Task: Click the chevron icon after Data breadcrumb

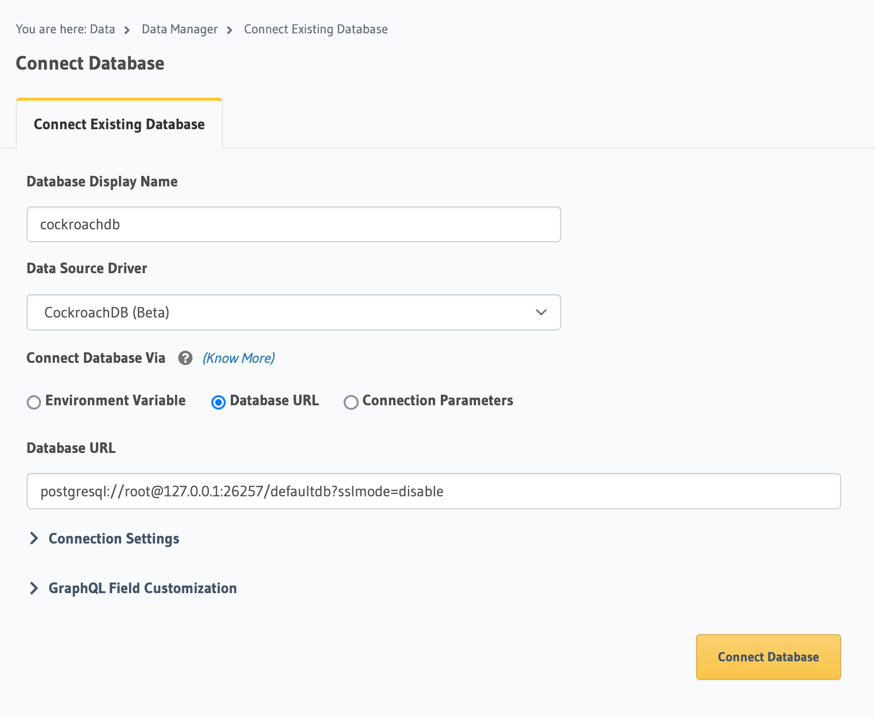Action: point(127,31)
